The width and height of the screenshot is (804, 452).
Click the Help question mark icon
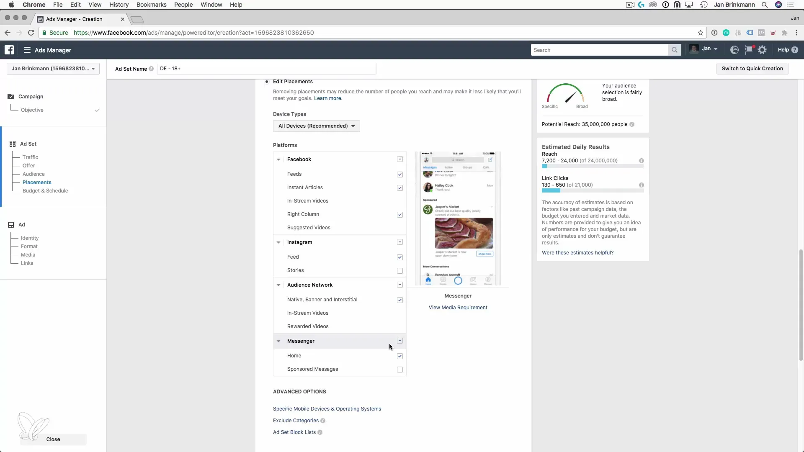[795, 50]
